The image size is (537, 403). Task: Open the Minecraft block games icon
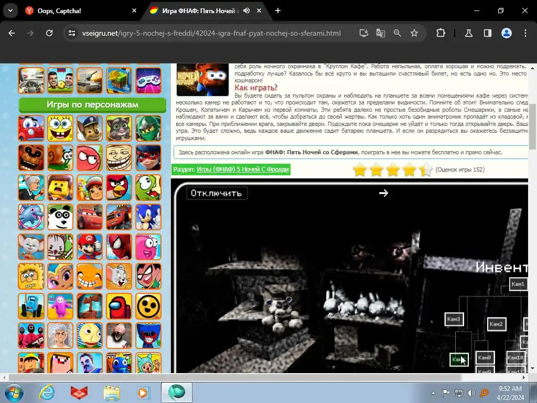pyautogui.click(x=119, y=80)
